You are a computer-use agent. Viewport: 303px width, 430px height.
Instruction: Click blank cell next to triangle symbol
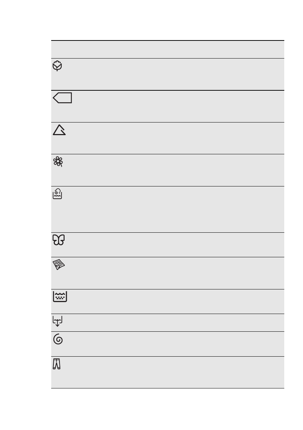173,138
